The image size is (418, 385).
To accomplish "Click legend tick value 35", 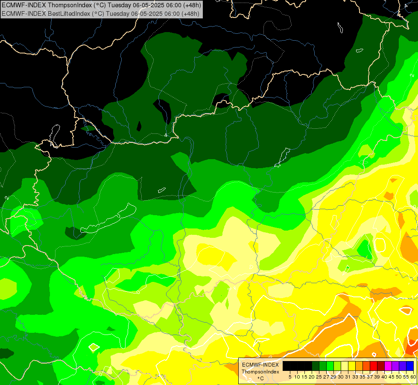I will (x=362, y=377).
